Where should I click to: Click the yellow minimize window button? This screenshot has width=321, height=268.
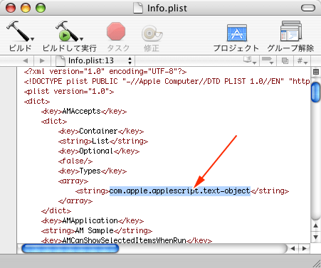point(26,8)
